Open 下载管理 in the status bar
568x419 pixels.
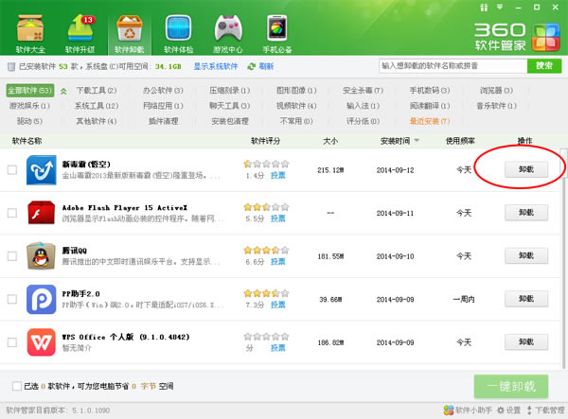(x=545, y=410)
